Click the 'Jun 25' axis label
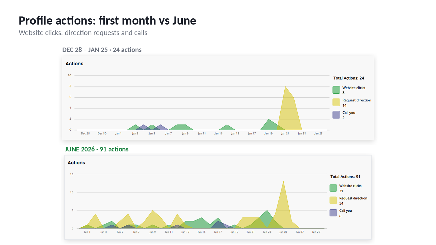436x245 pixels. (283, 232)
